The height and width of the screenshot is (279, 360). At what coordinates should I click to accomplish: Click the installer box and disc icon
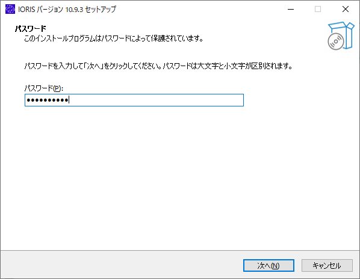pos(341,35)
